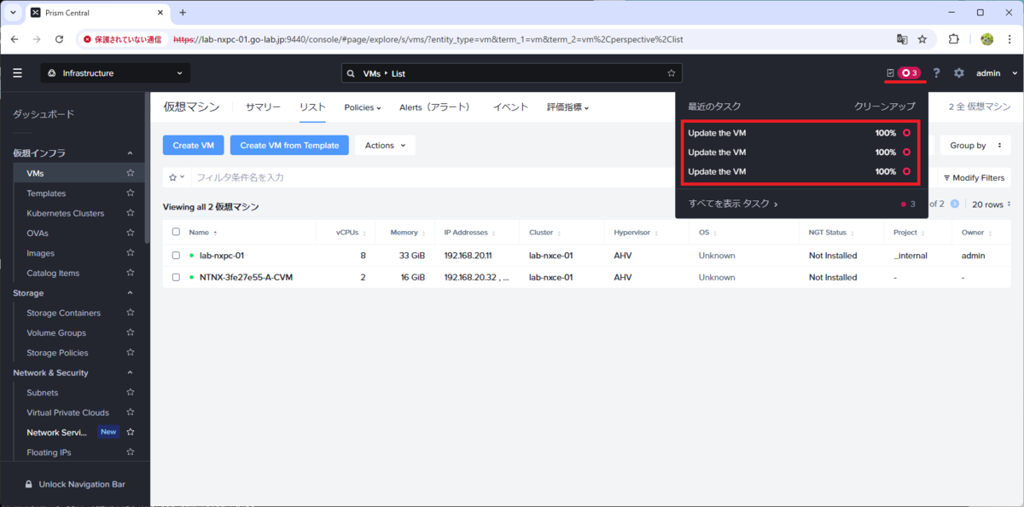Click the search magnifier icon
The width and height of the screenshot is (1024, 507).
click(x=352, y=73)
